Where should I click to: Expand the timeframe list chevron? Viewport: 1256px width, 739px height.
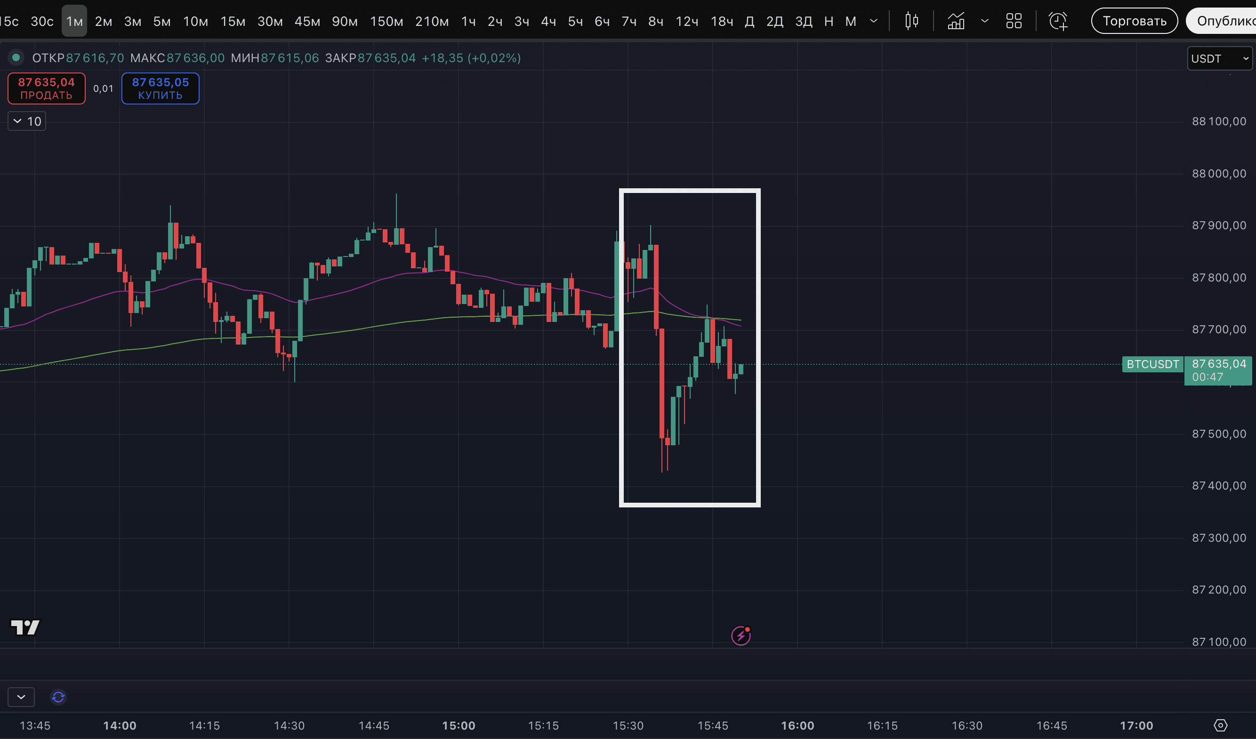point(874,21)
